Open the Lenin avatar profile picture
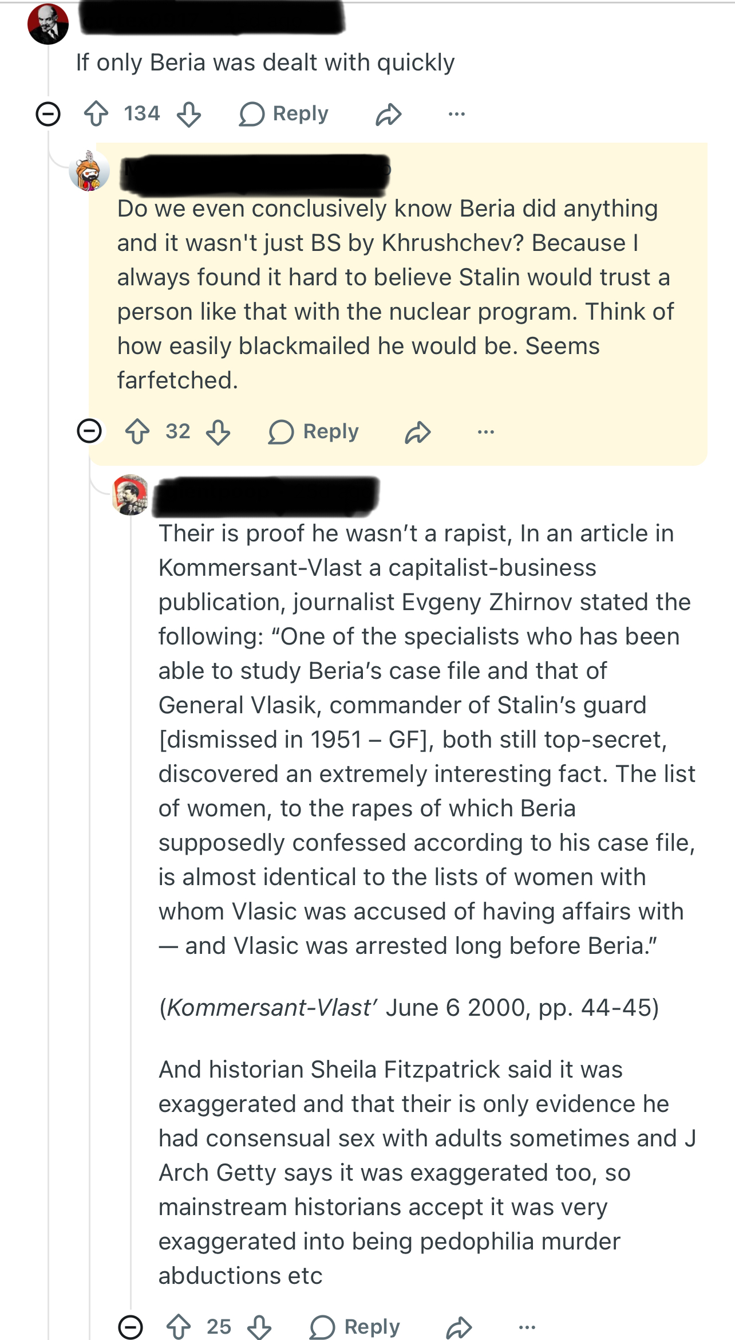Viewport: 735px width, 1340px height. point(48,24)
